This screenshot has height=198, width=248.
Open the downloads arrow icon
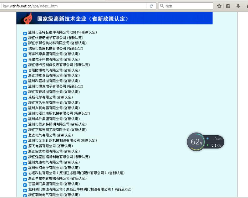pyautogui.click(x=238, y=6)
